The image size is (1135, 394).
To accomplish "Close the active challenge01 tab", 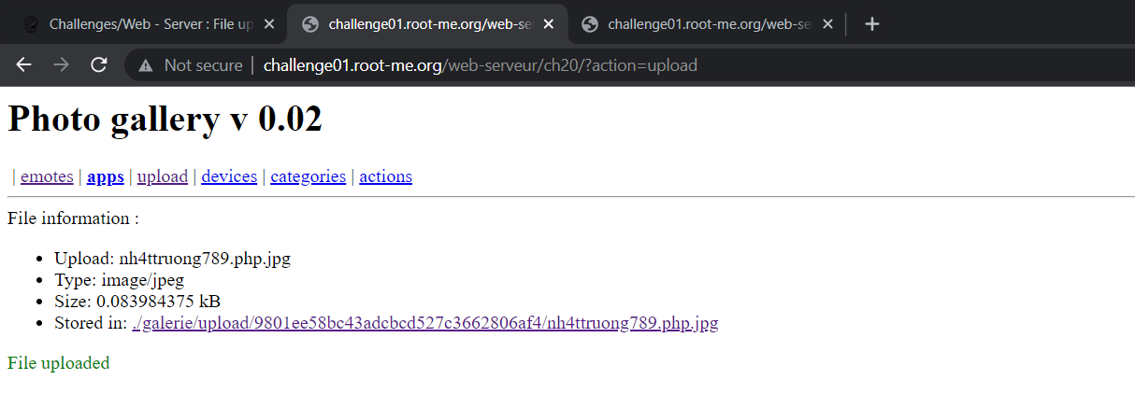I will pos(550,24).
